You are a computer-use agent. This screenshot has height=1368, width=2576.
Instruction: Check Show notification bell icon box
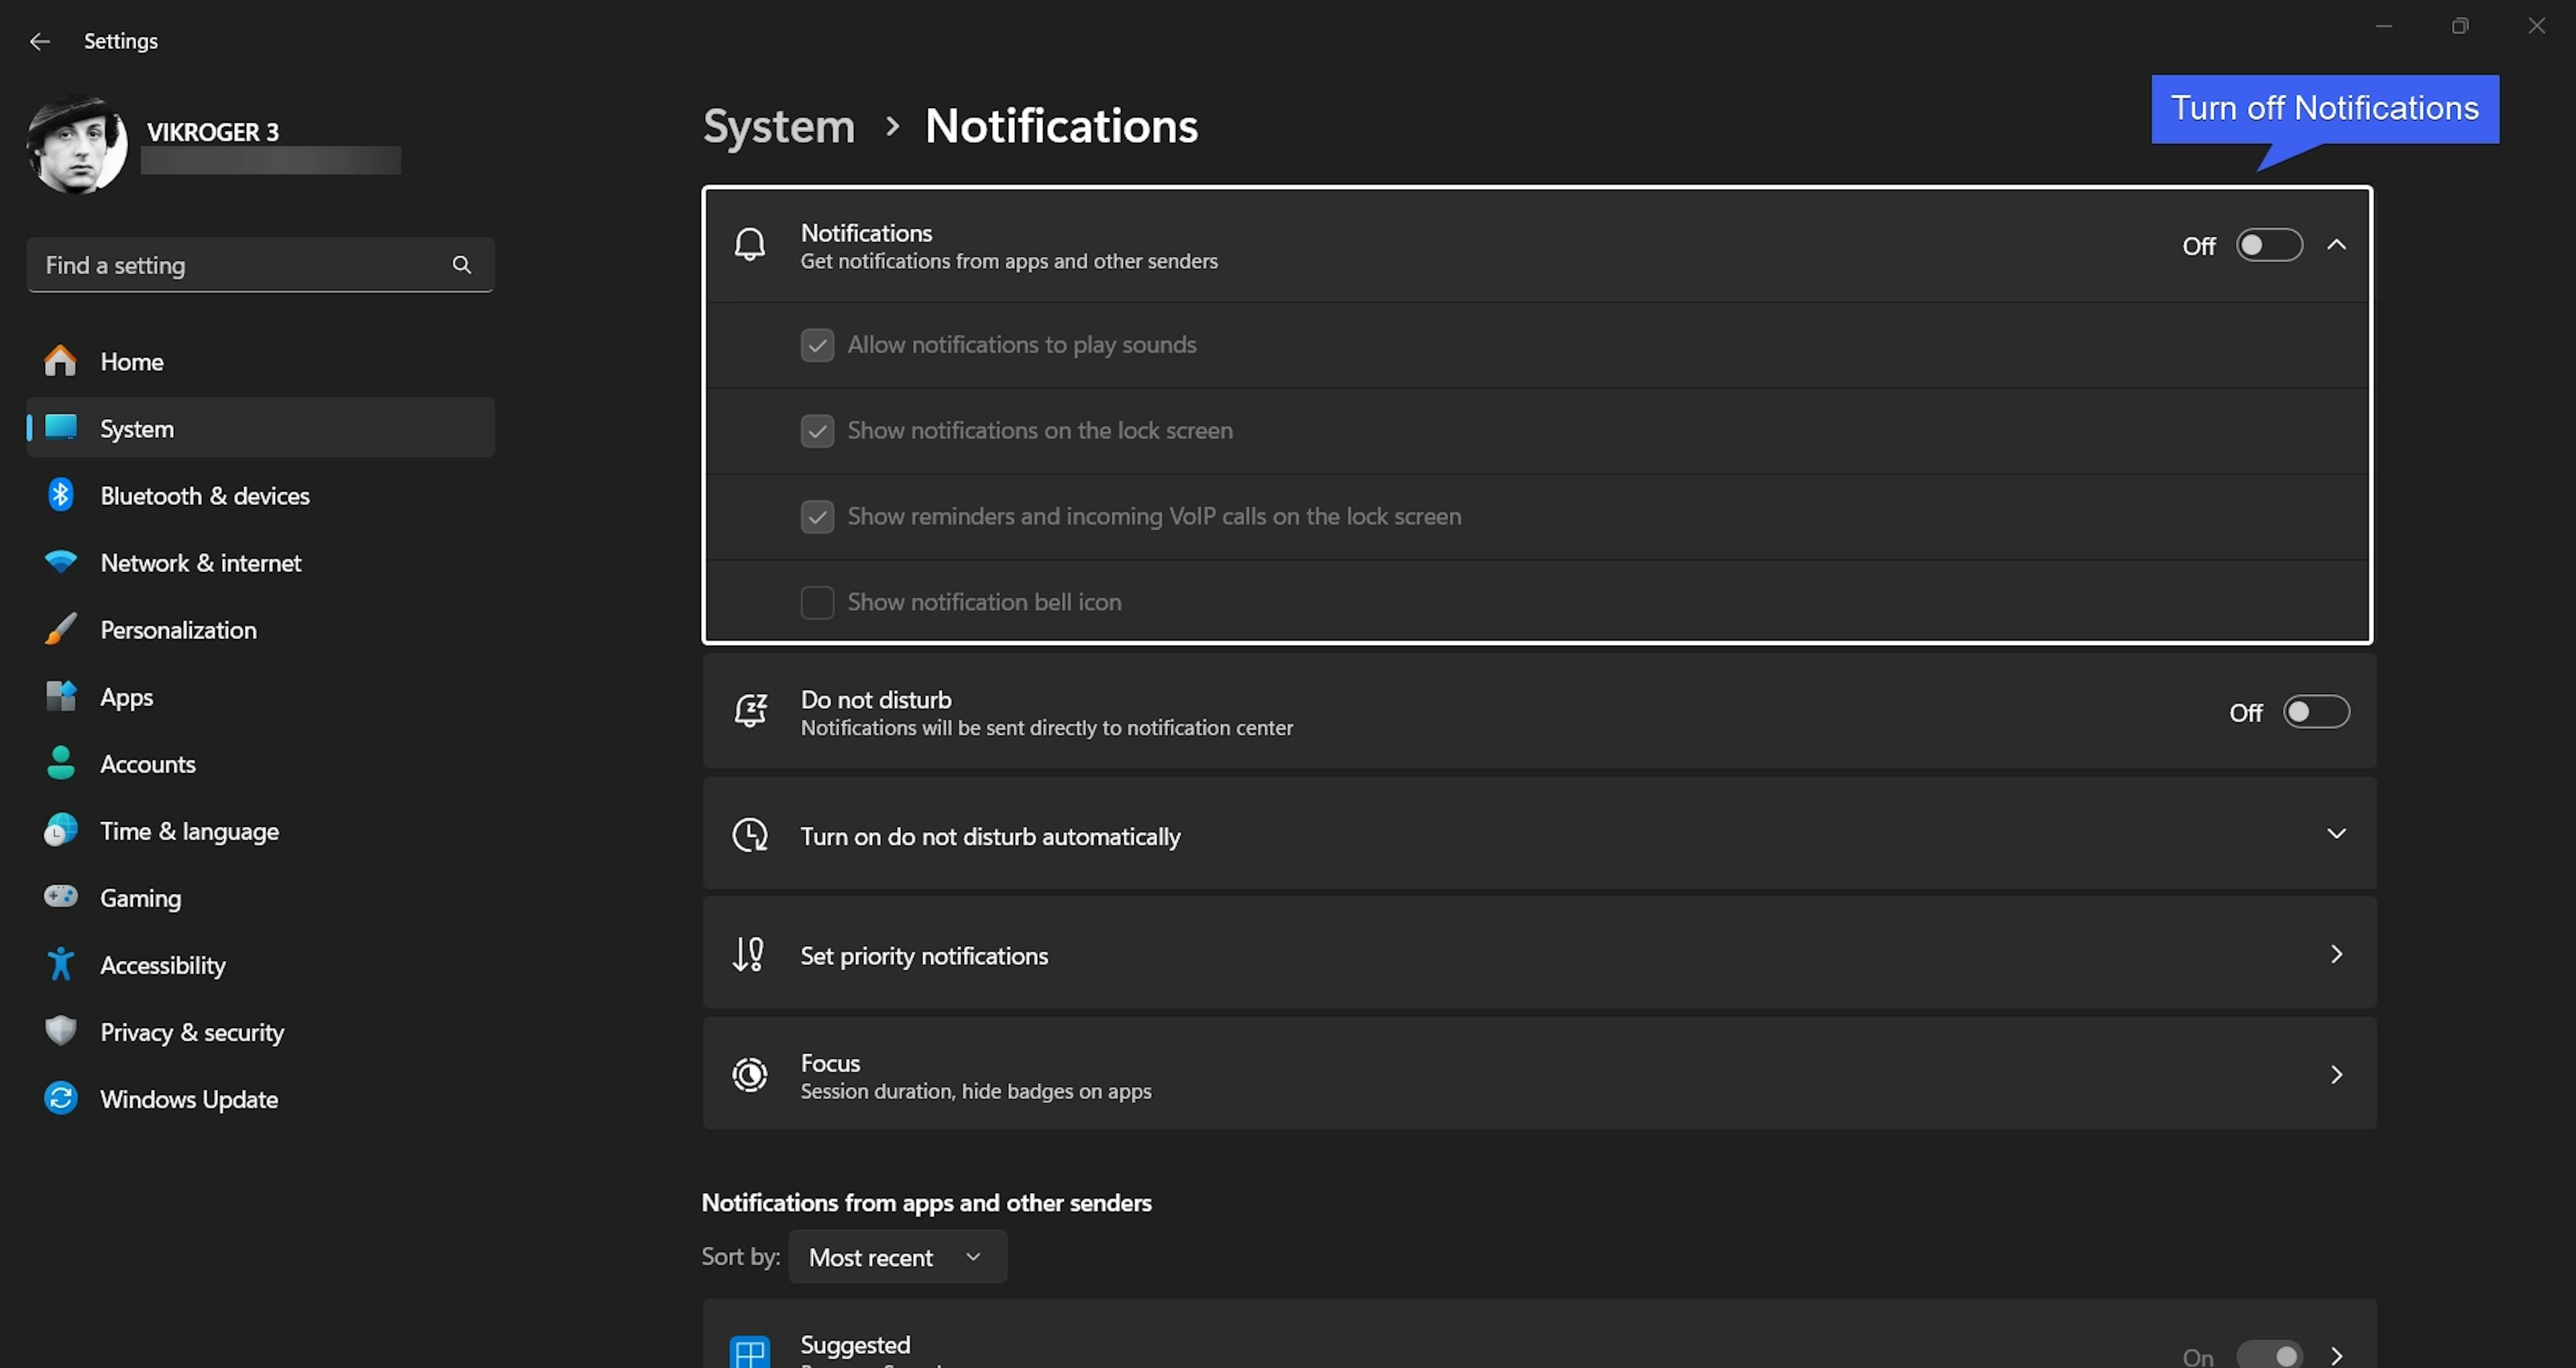pyautogui.click(x=817, y=602)
